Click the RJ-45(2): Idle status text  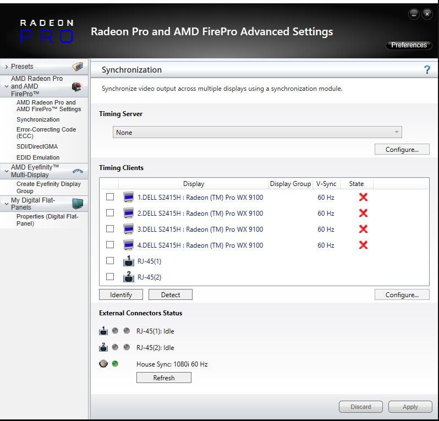click(155, 348)
